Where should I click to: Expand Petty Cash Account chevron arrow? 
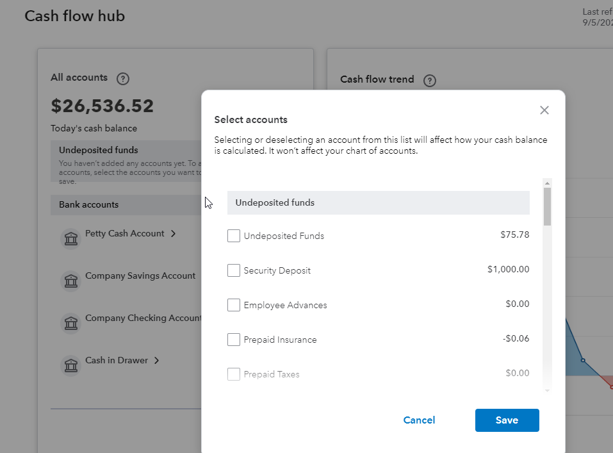point(173,234)
